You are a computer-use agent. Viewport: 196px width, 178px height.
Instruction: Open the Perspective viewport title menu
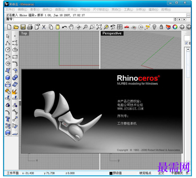tap(112, 33)
